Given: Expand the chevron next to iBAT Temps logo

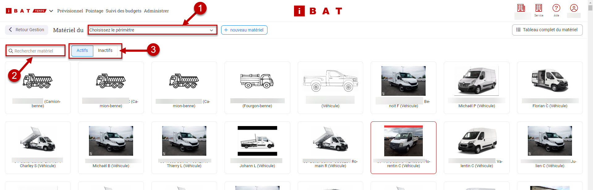Looking at the screenshot, I should pyautogui.click(x=51, y=11).
